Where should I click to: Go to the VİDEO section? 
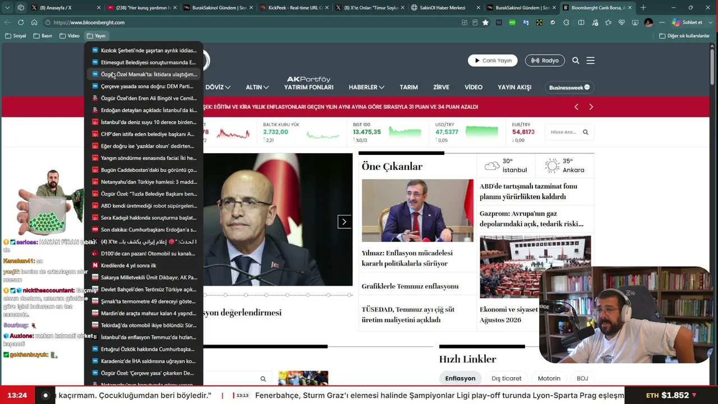coord(473,88)
